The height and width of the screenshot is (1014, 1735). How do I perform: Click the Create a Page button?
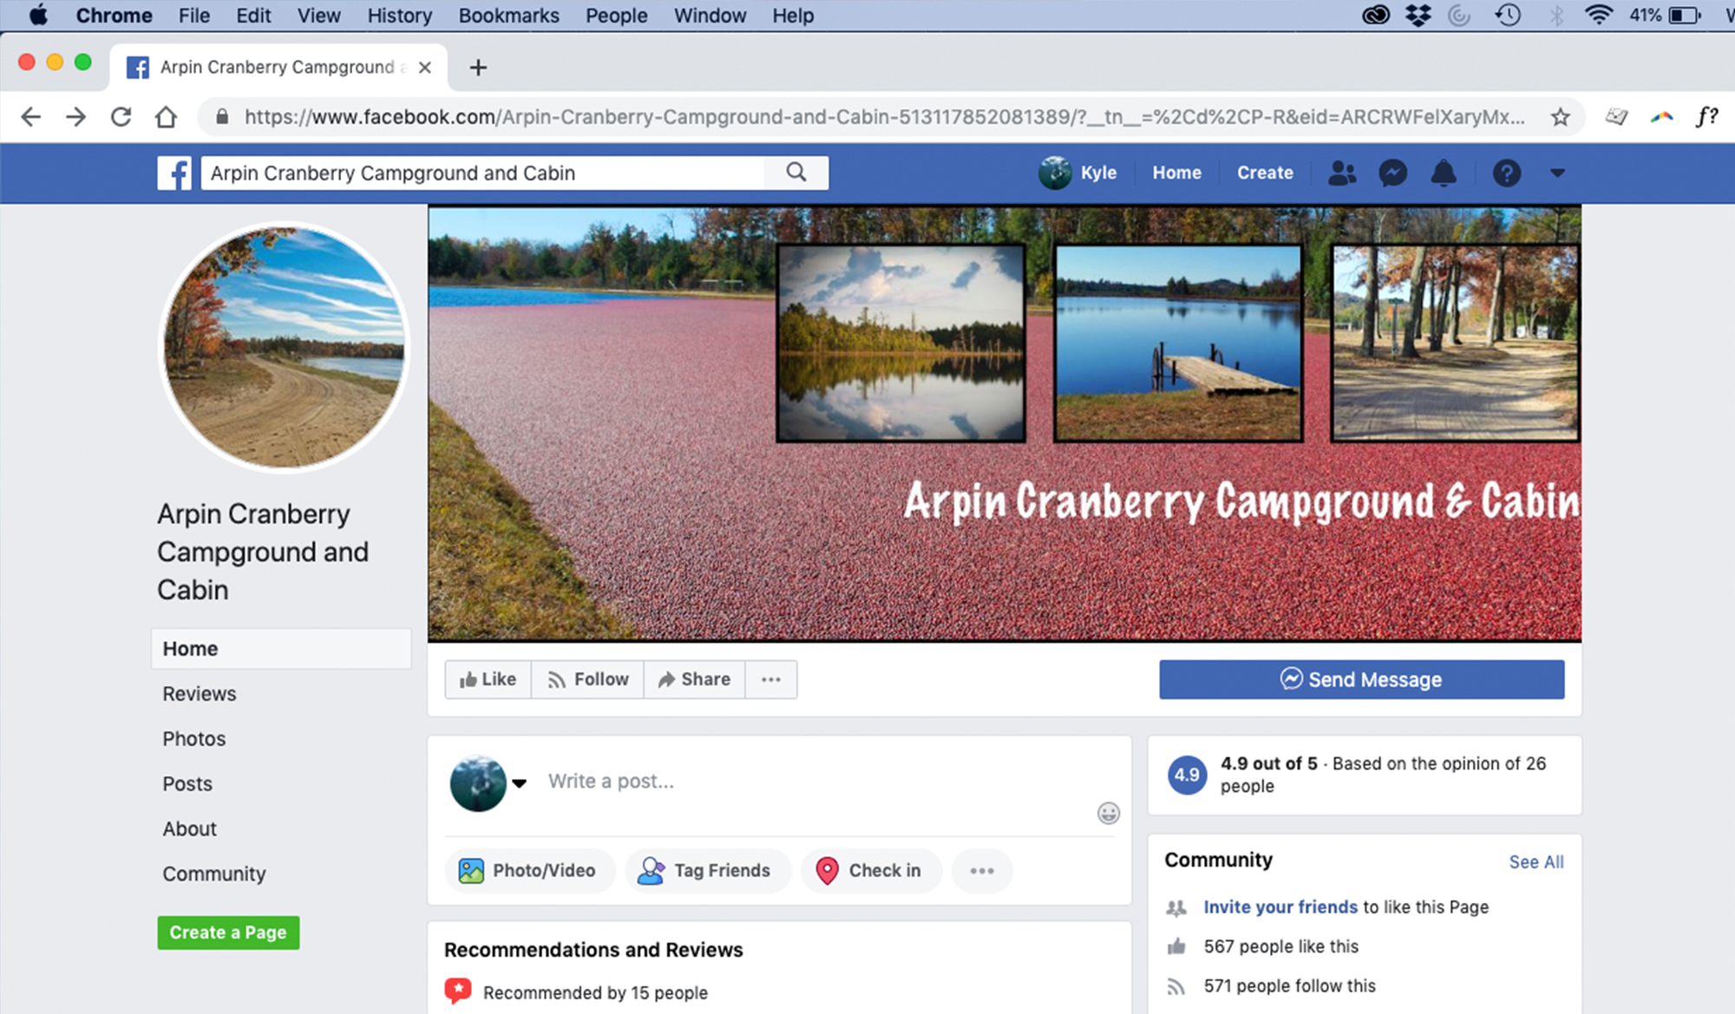228,932
